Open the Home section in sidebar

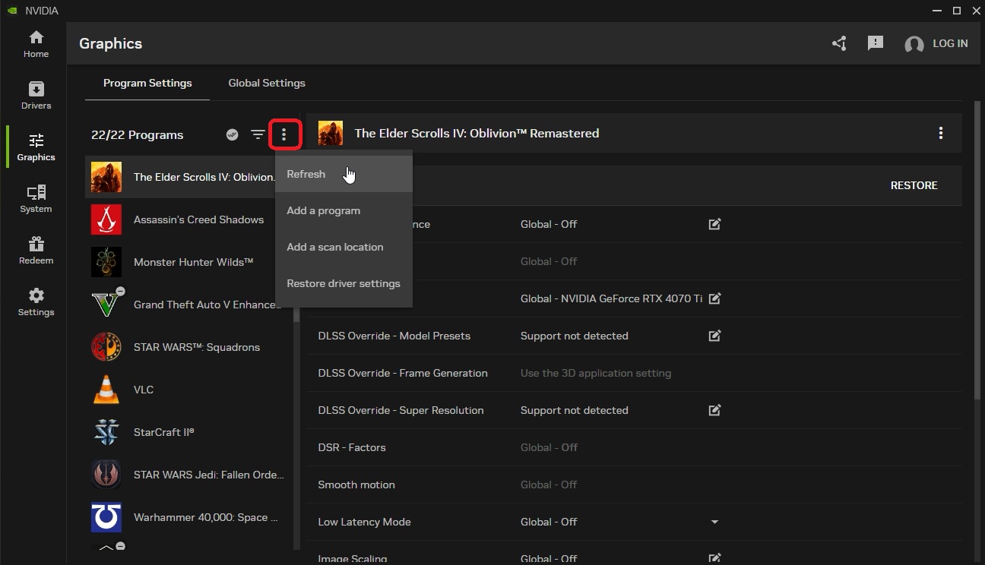point(36,44)
